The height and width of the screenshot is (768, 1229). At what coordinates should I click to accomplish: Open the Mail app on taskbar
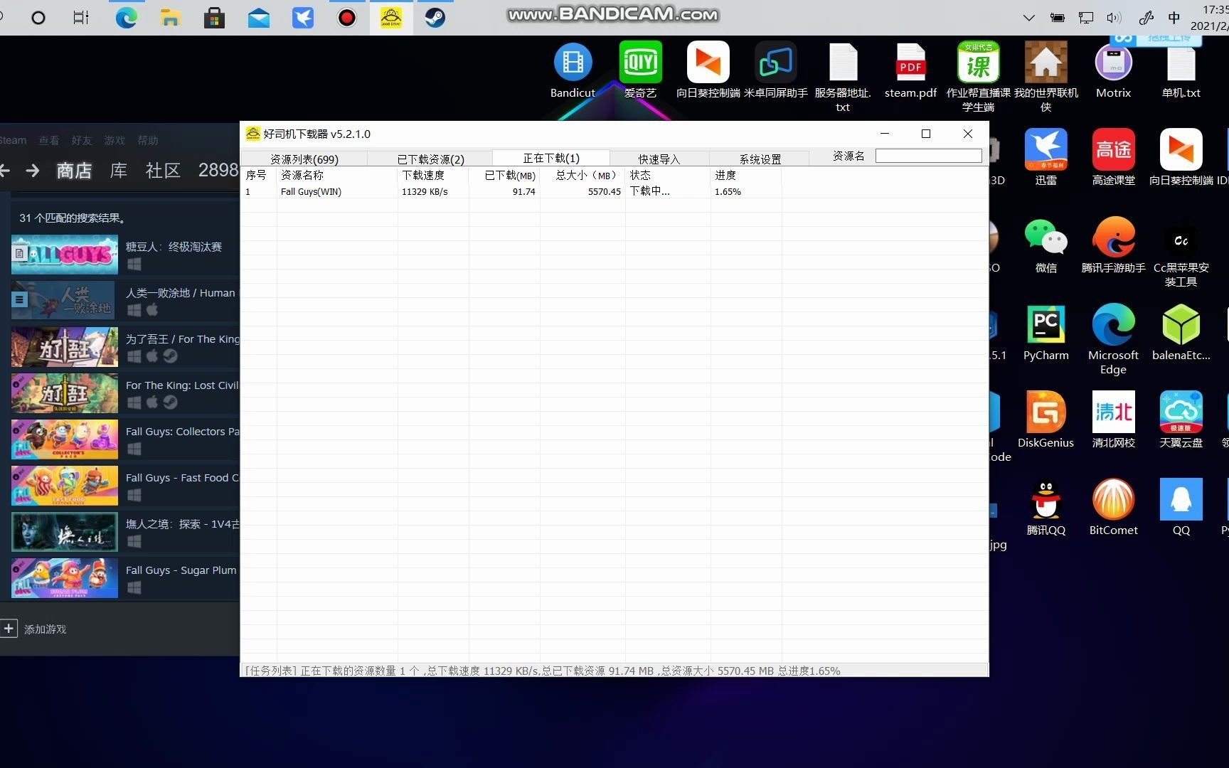tap(259, 17)
